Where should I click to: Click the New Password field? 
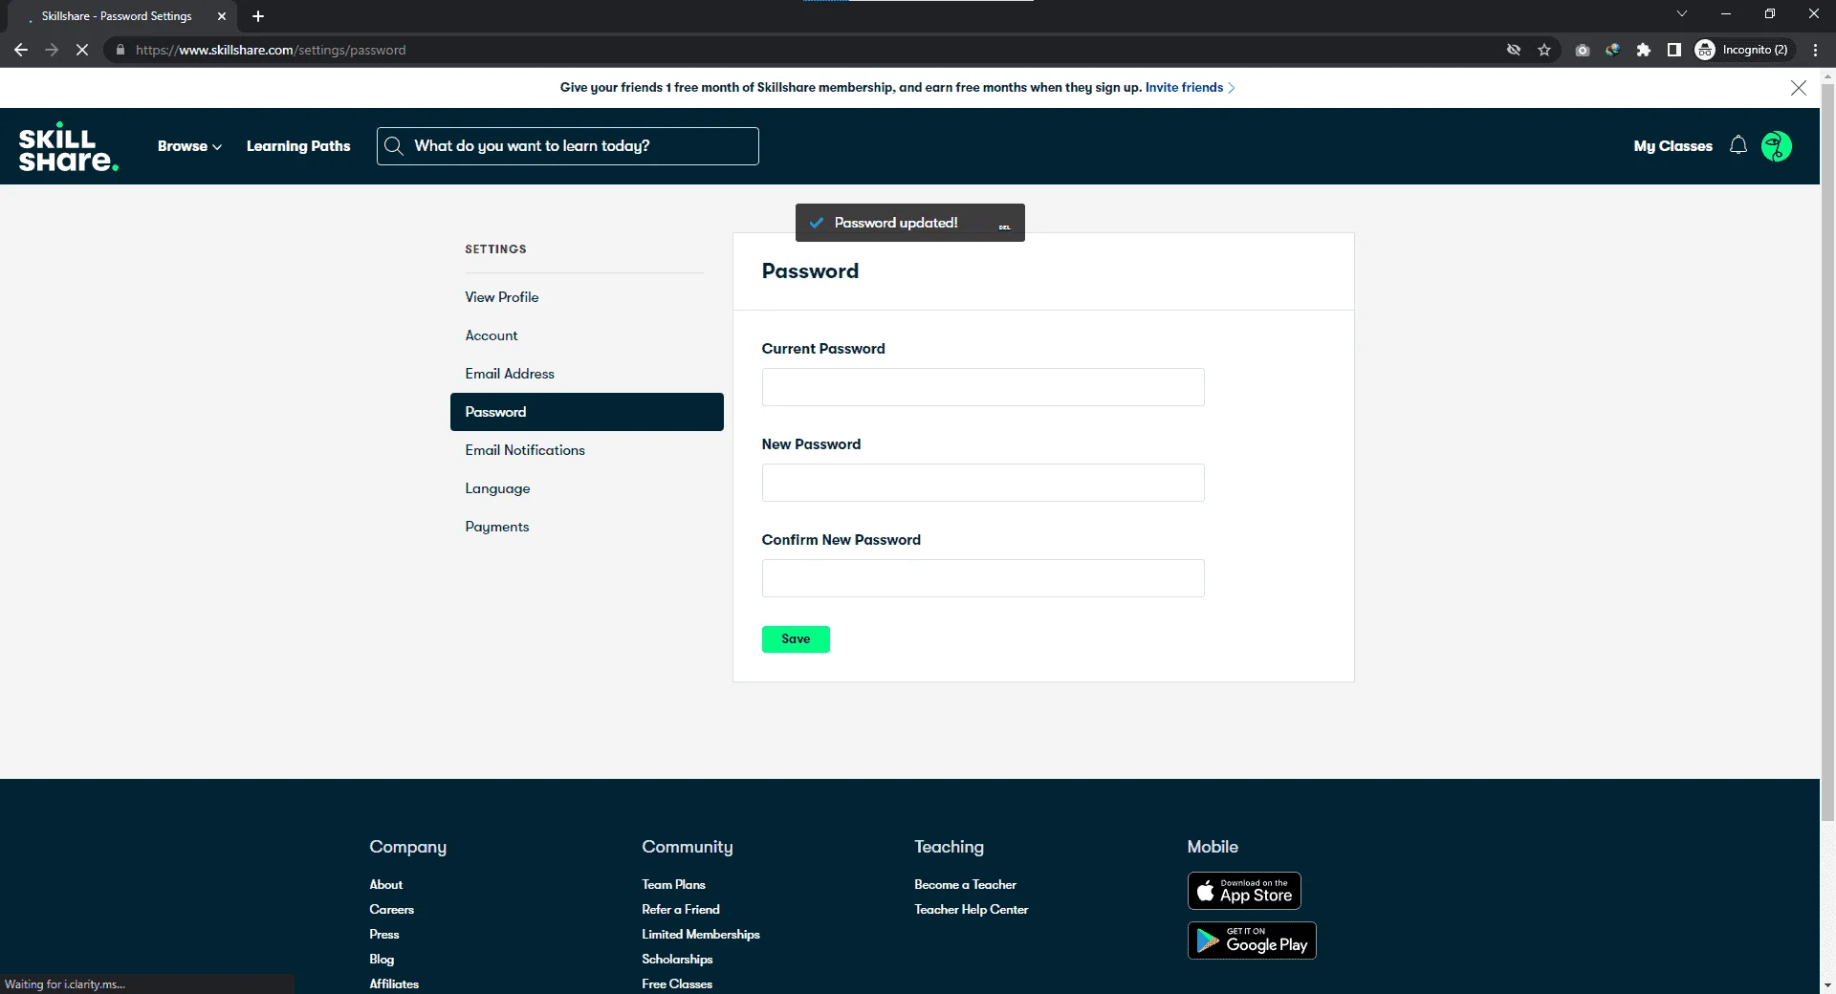click(x=983, y=483)
